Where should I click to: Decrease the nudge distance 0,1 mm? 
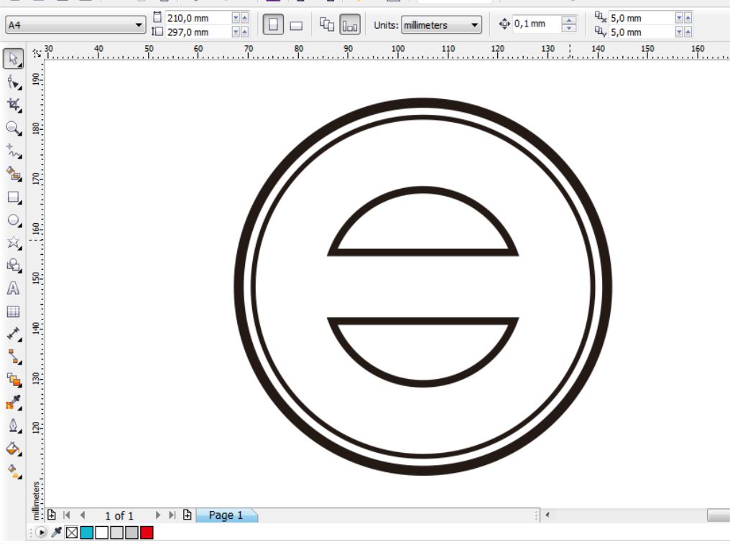point(568,28)
